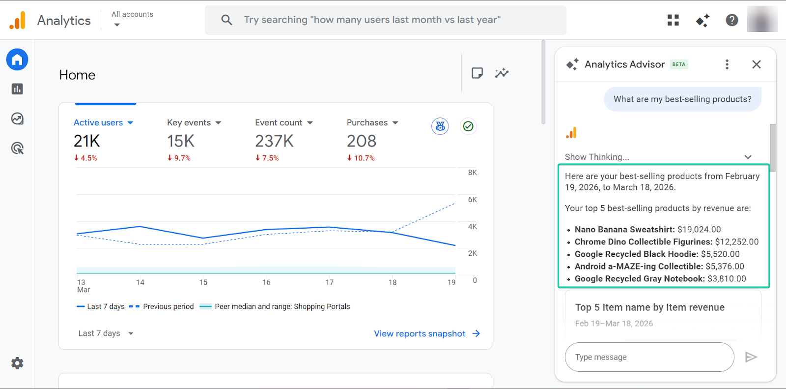Click the search magnifier icon
This screenshot has height=389, width=786.
tap(226, 20)
